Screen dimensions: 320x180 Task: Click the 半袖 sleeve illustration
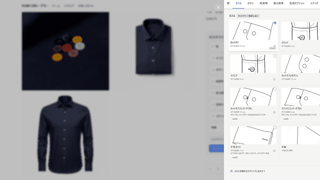[x=301, y=135]
